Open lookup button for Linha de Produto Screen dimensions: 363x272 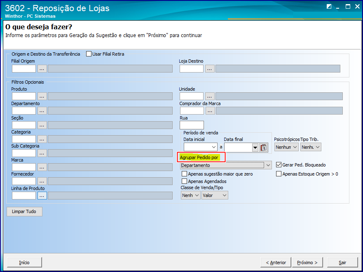click(42, 196)
